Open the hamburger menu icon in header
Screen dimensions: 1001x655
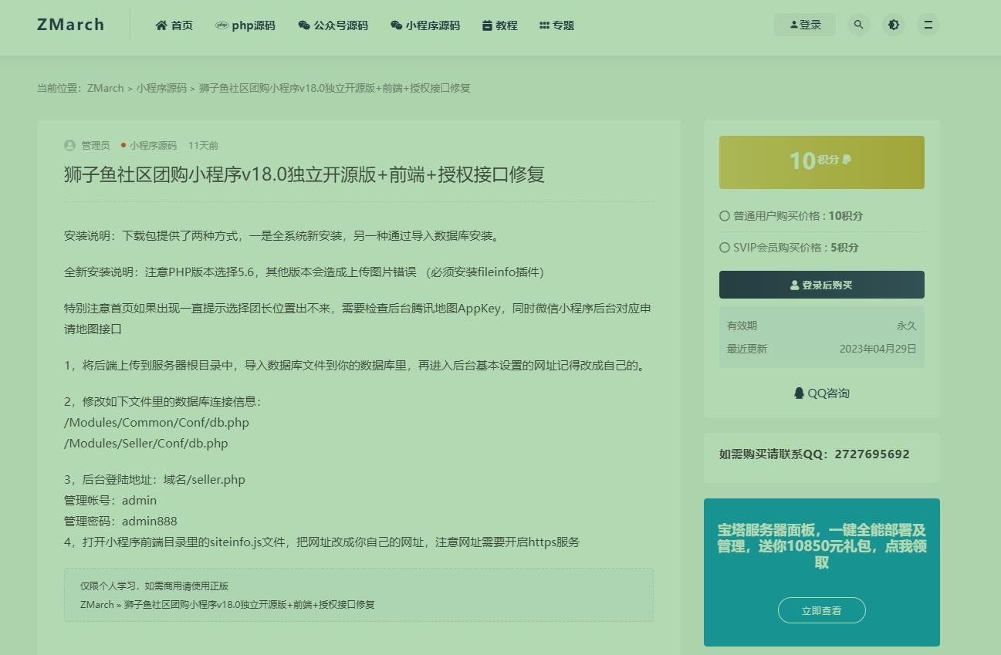(928, 25)
